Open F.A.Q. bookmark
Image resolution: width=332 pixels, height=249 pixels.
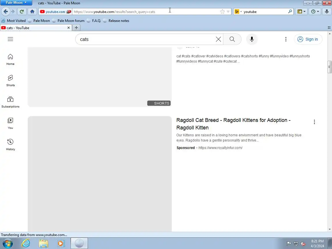(94, 20)
